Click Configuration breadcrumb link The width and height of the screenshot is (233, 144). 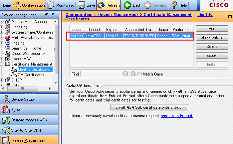[79, 15]
